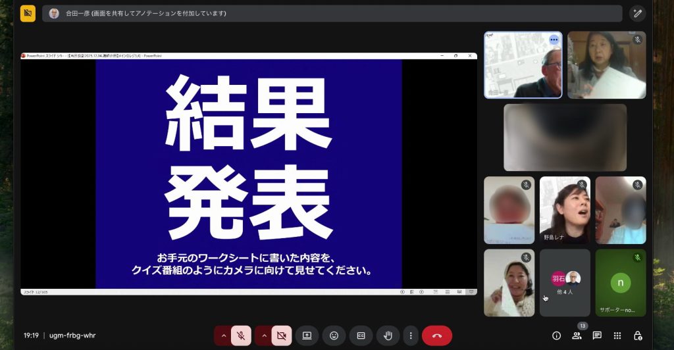Select the 他 4 人 participants tile
The width and height of the screenshot is (674, 350).
click(565, 282)
